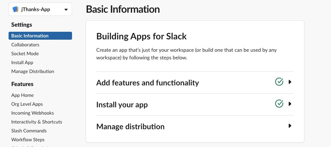
Task: Go to Socket Mode settings
Action: tap(25, 54)
